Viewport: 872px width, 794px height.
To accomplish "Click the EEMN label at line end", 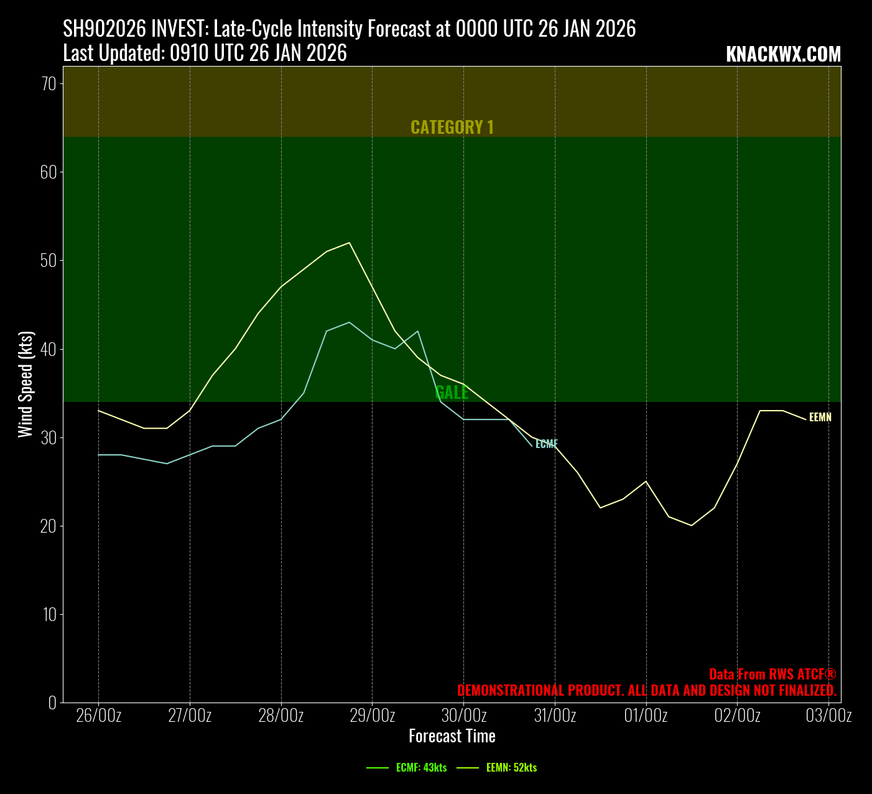I will (820, 418).
